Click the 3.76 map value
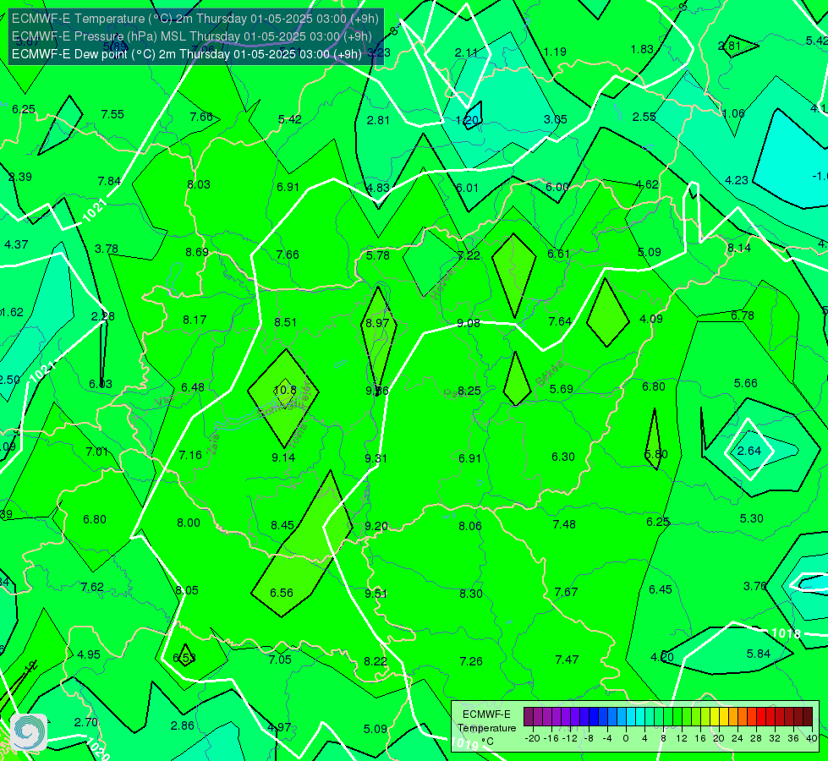Screen dimensions: 828x761 pos(754,586)
